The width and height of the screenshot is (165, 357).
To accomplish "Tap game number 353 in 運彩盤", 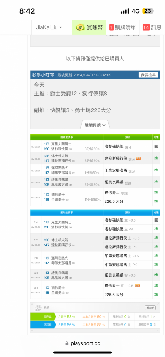I will (x=36, y=288).
